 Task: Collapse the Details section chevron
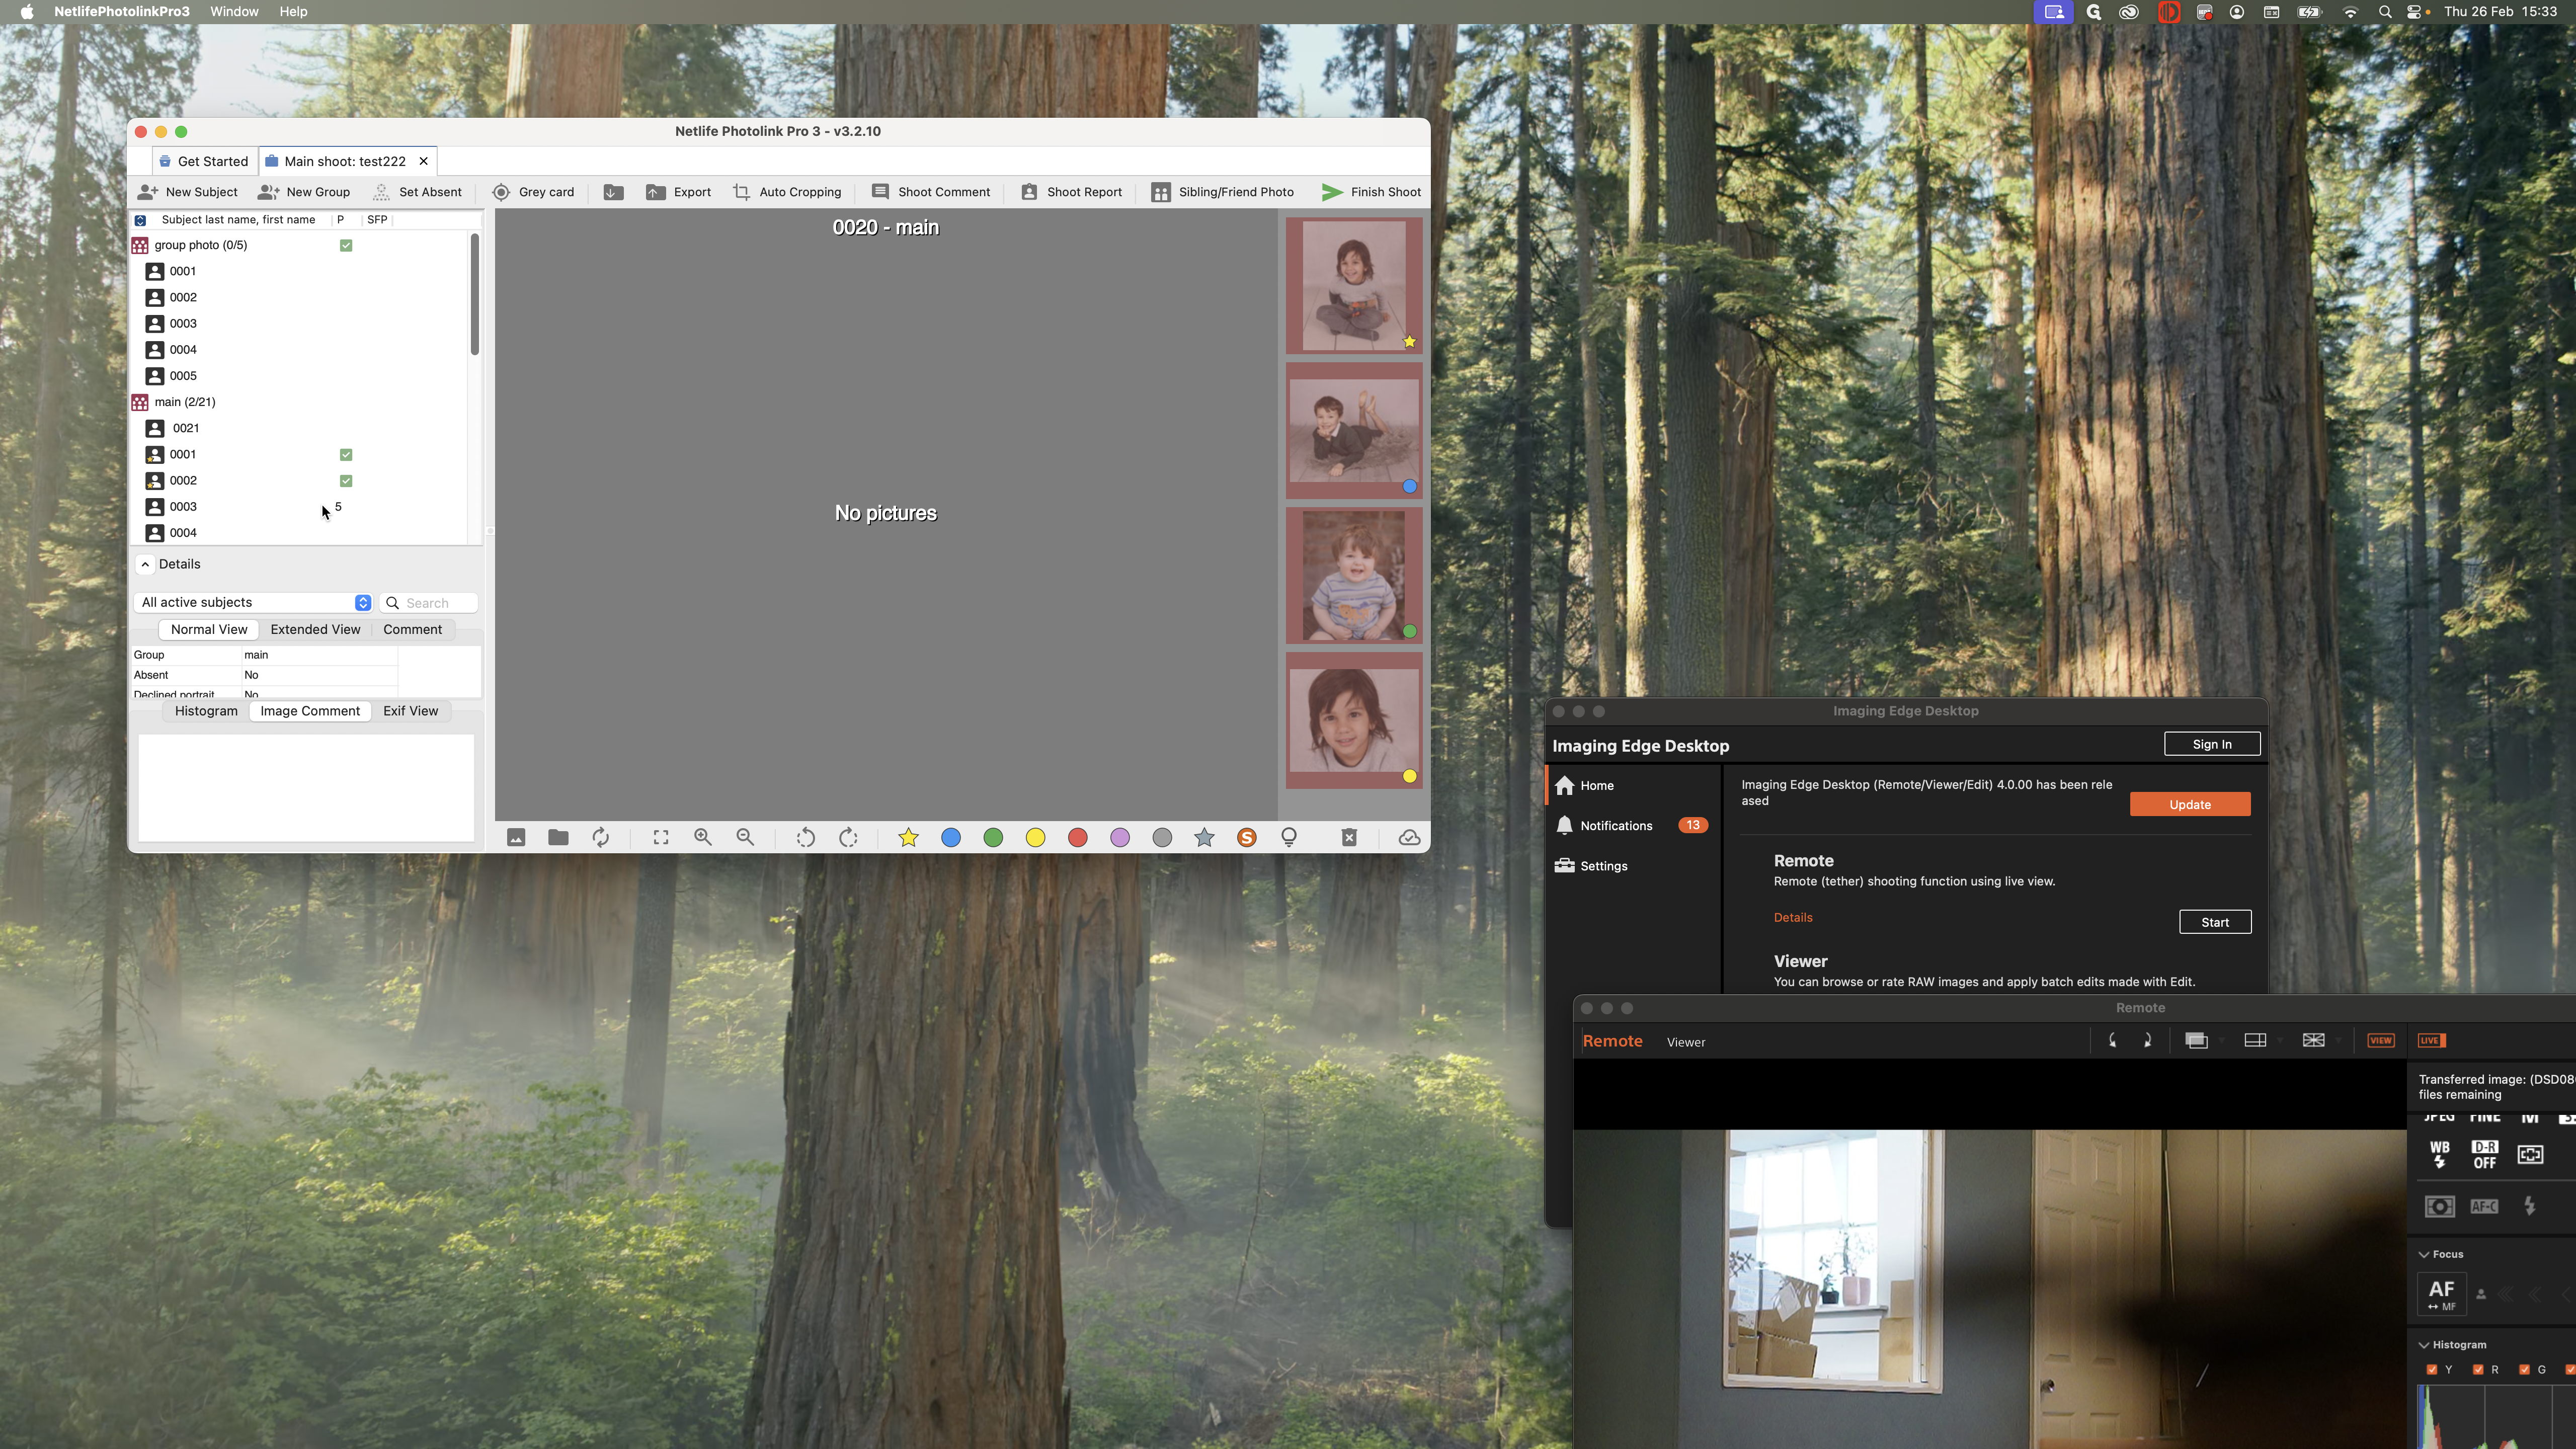(146, 564)
